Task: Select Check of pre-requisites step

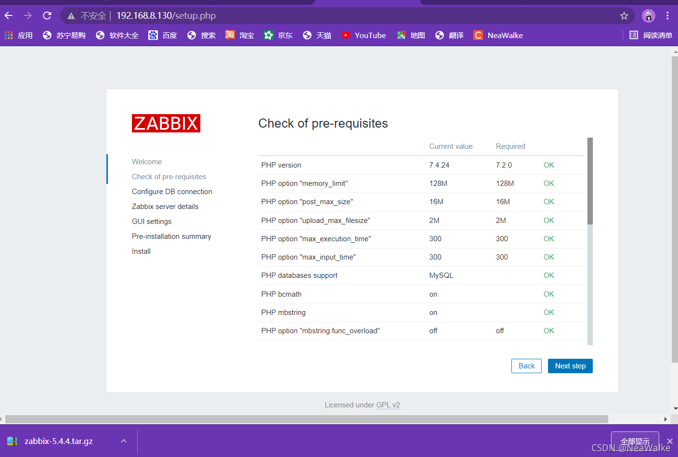Action: pyautogui.click(x=169, y=177)
